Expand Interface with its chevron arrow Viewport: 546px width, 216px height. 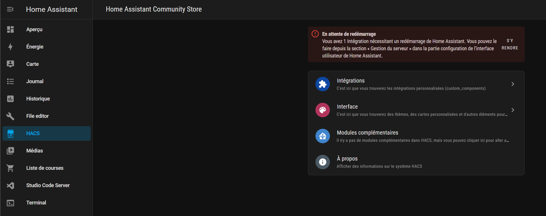point(513,110)
